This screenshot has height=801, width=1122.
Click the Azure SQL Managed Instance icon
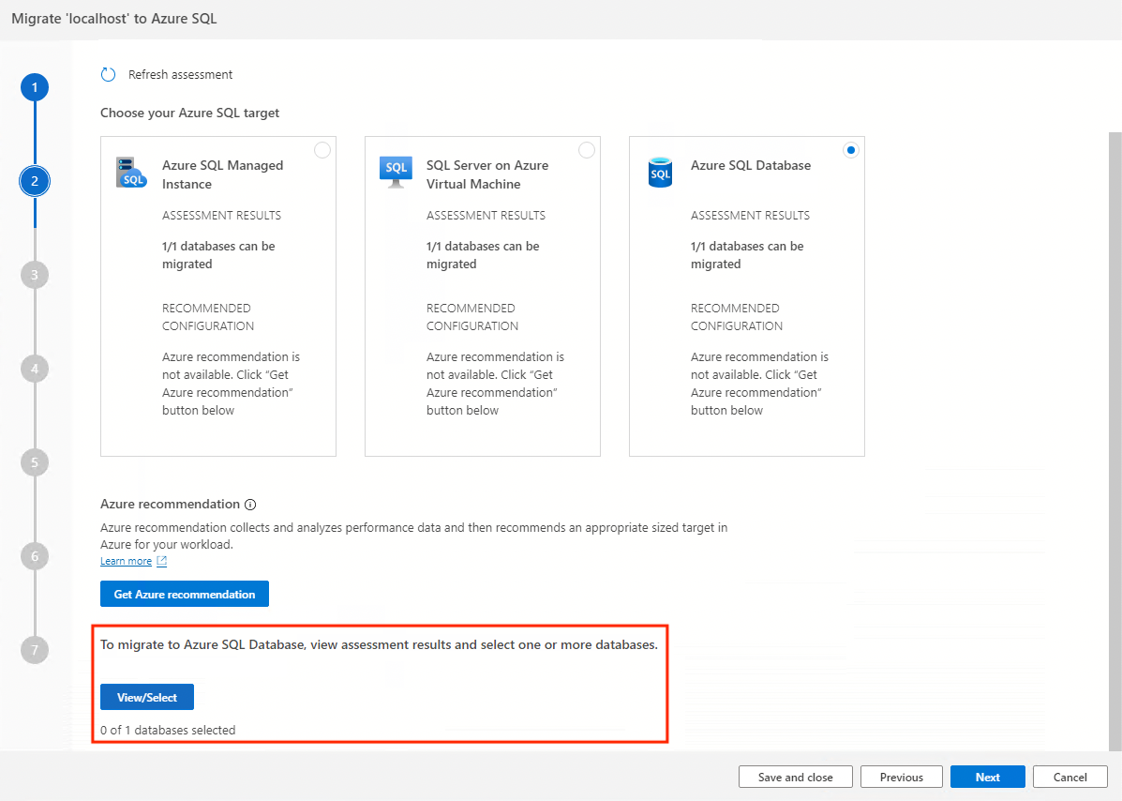coord(131,174)
